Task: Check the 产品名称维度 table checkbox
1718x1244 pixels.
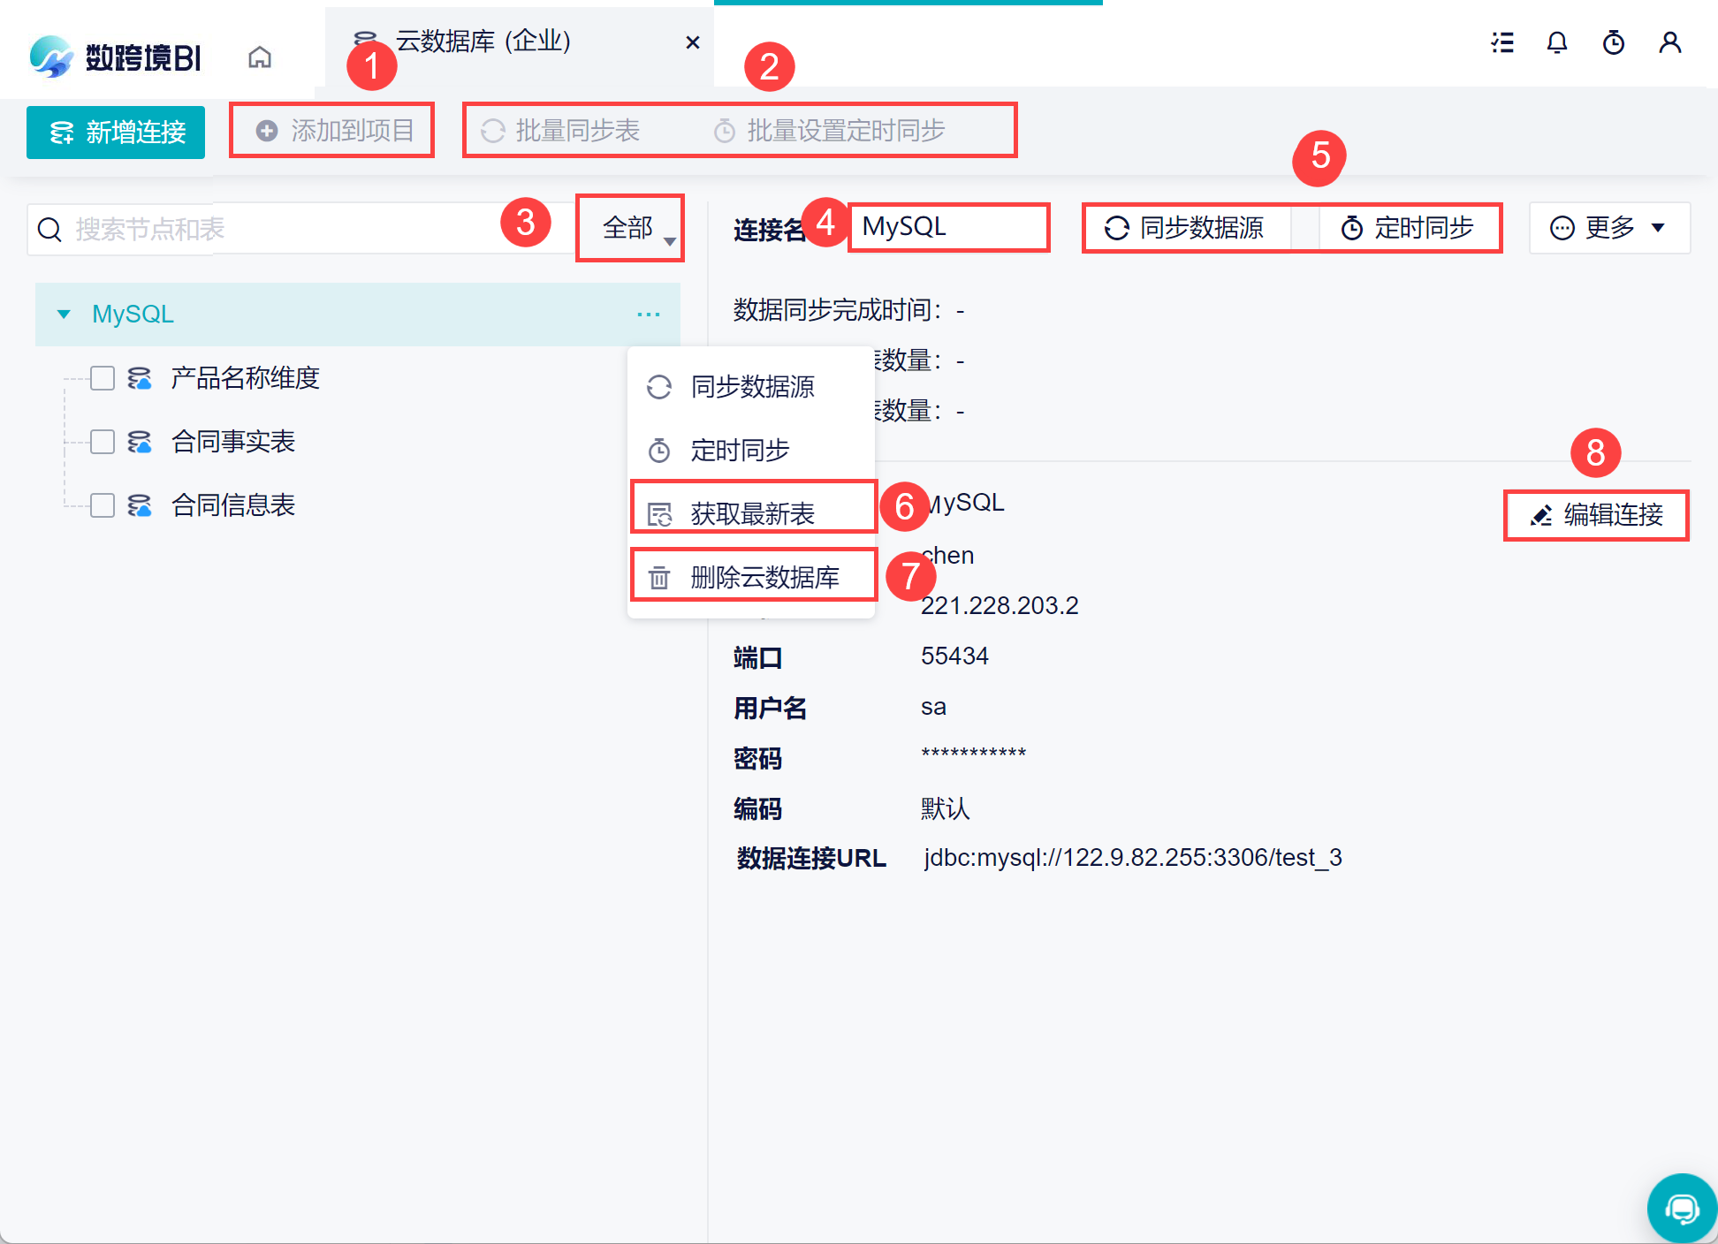Action: click(x=103, y=378)
